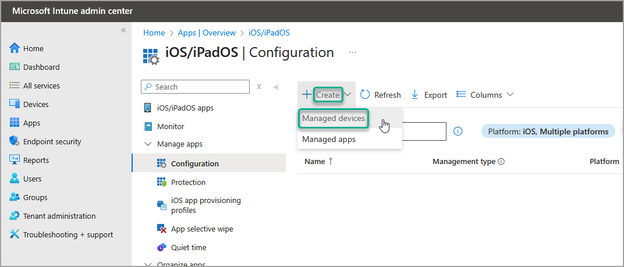This screenshot has width=624, height=267.
Task: Click the Quiet time moon icon
Action: click(162, 247)
